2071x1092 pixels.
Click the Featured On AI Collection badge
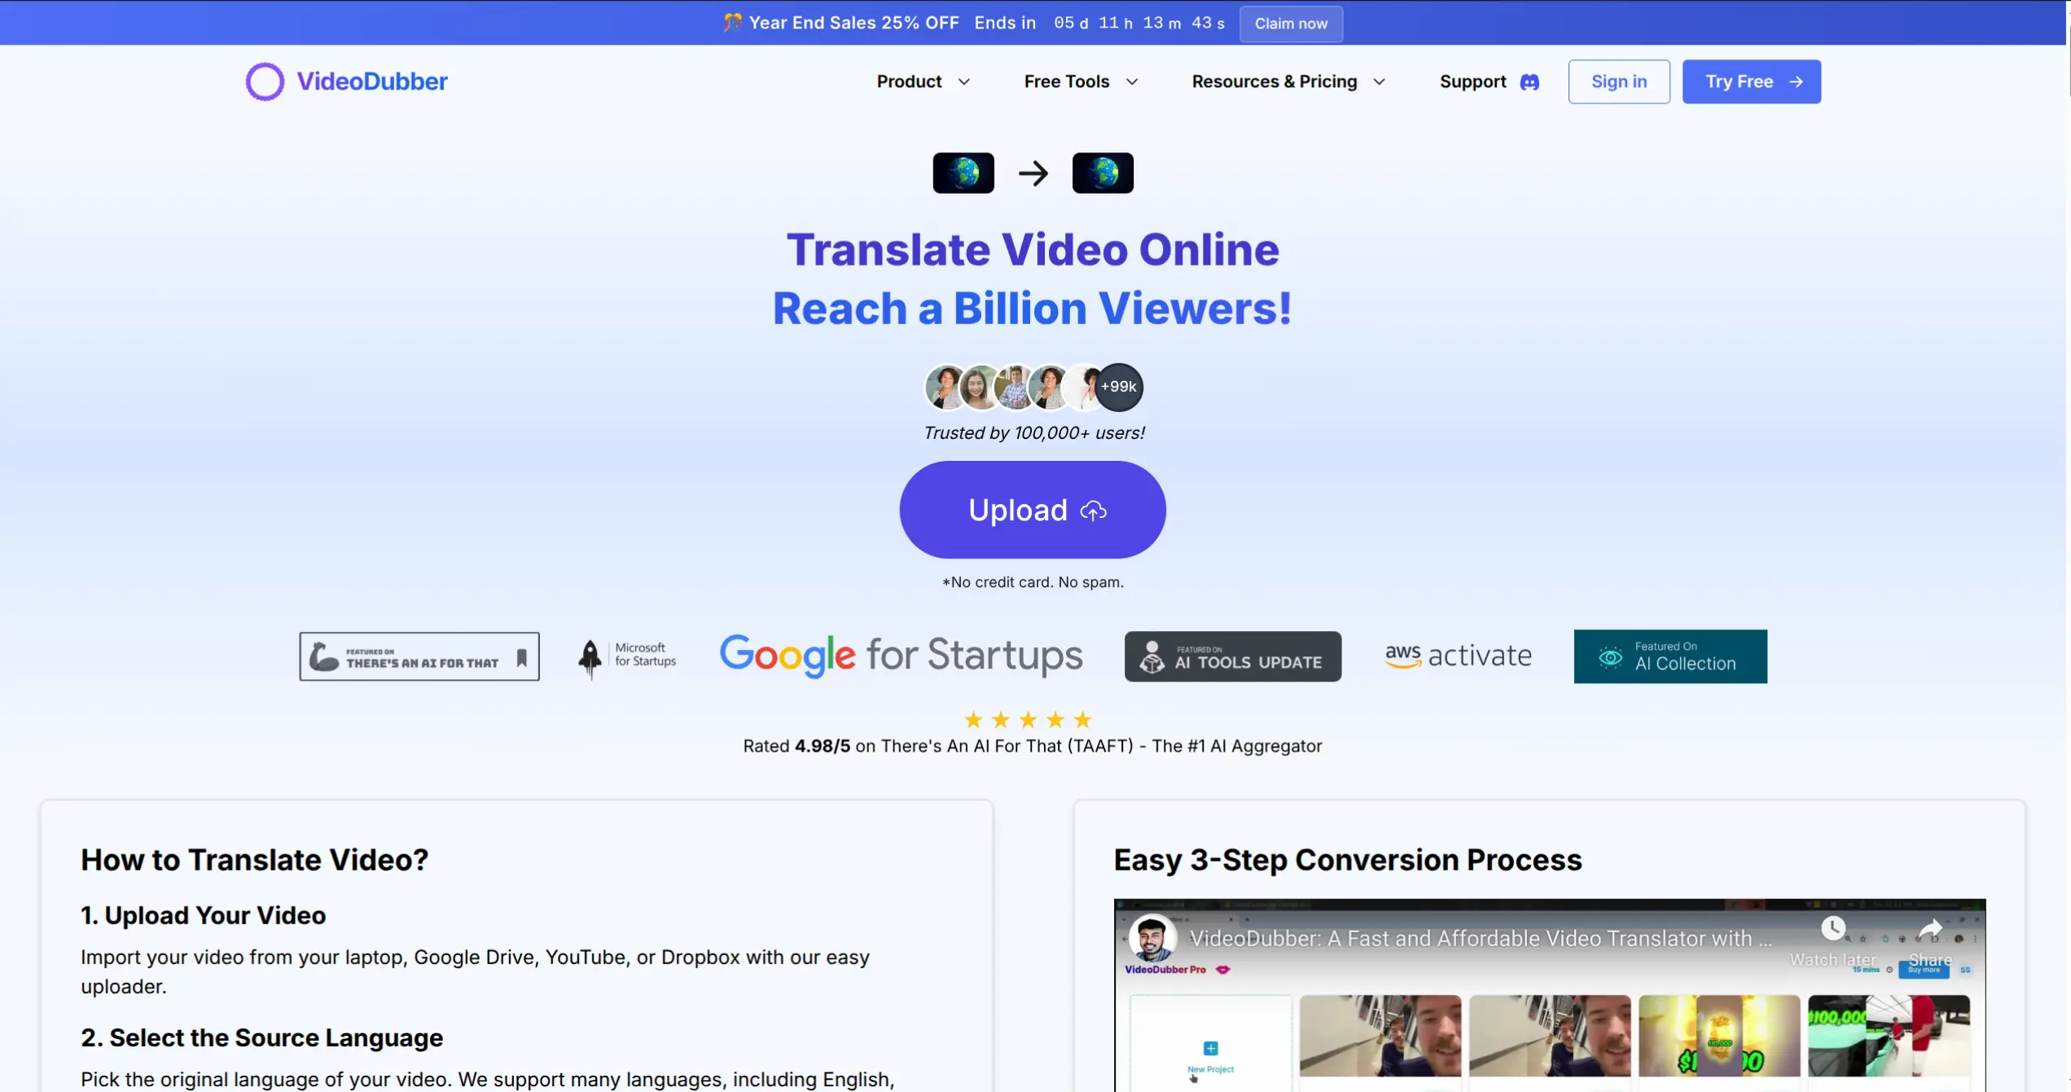[1670, 656]
